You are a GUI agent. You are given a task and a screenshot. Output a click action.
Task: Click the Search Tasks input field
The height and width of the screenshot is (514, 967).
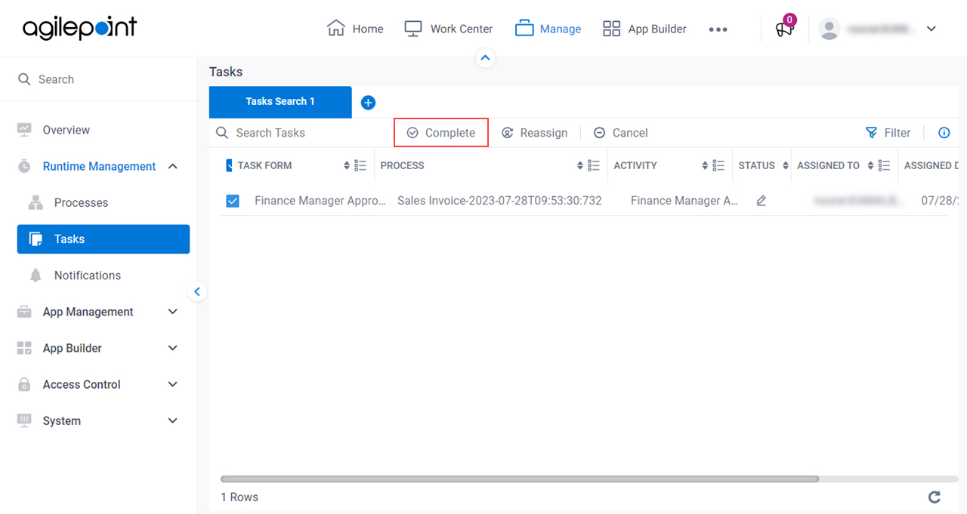point(302,133)
